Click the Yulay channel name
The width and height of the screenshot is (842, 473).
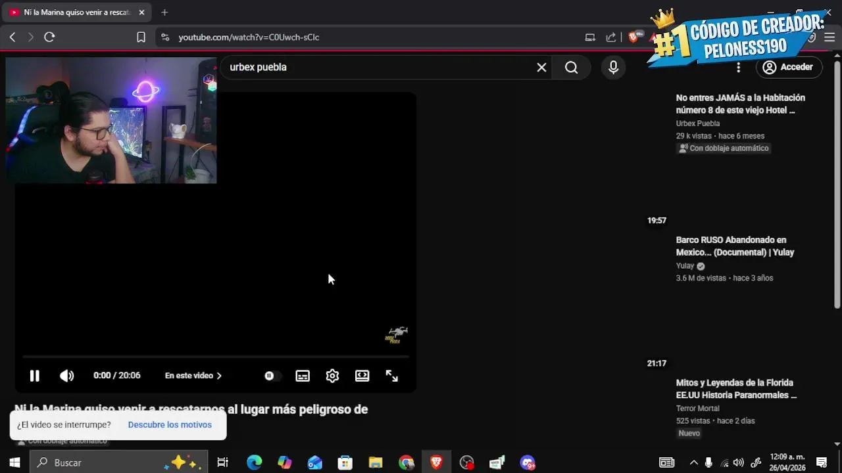click(x=685, y=266)
